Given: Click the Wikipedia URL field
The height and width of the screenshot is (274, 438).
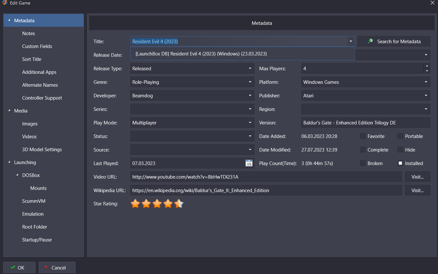Looking at the screenshot, I should [x=266, y=190].
